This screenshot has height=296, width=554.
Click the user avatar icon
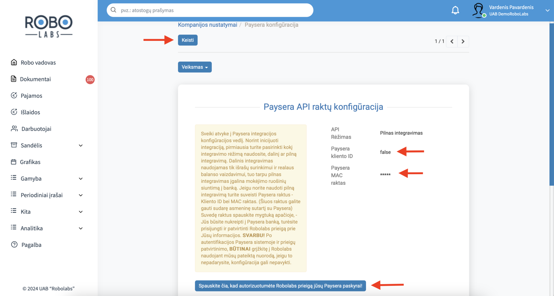[x=478, y=10]
